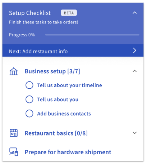Select the Business setup [3/7] heading
The image size is (147, 164).
(x=52, y=71)
